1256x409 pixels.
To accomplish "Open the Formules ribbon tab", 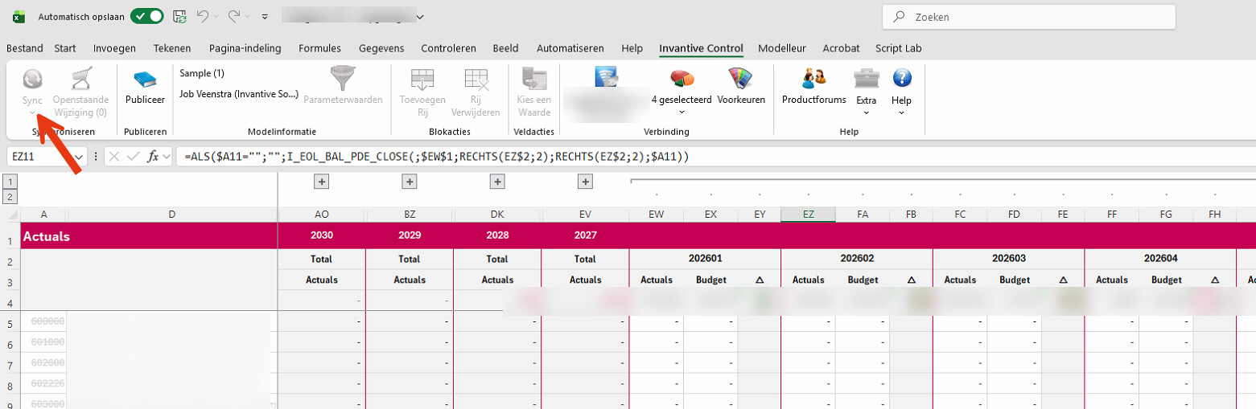I will click(x=319, y=48).
